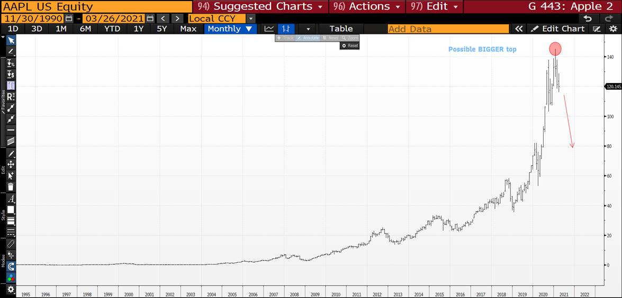Select the 1D time range
The width and height of the screenshot is (622, 298).
point(13,29)
